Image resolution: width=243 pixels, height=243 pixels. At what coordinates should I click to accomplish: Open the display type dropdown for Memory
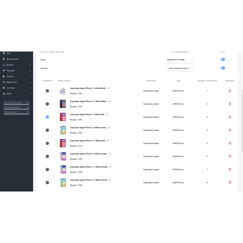pos(180,68)
